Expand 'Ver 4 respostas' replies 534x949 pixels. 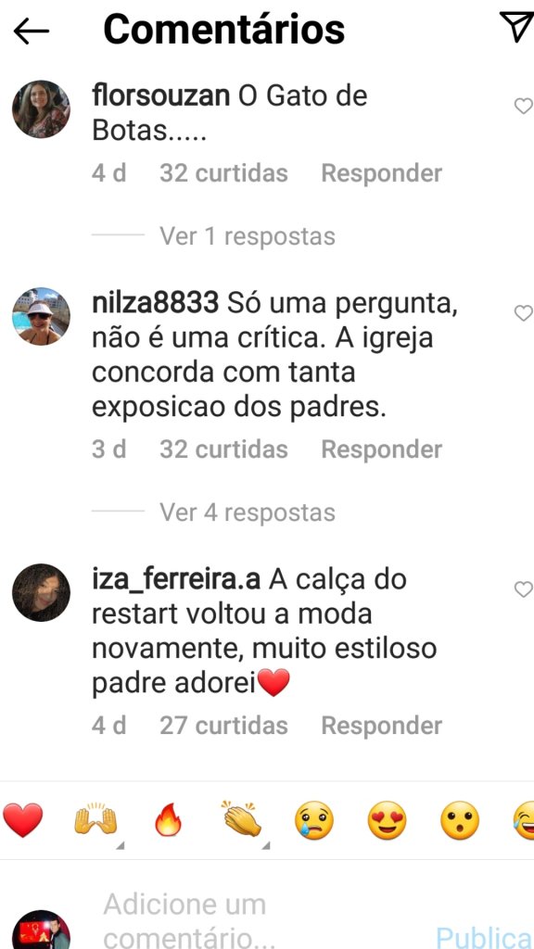(x=247, y=512)
